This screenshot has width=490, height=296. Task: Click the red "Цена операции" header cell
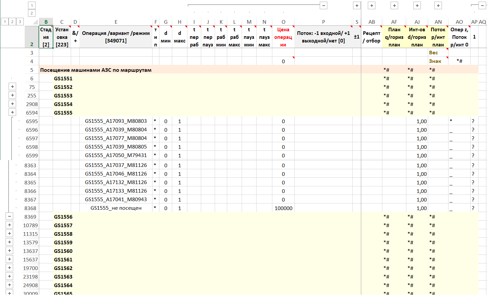coord(283,37)
